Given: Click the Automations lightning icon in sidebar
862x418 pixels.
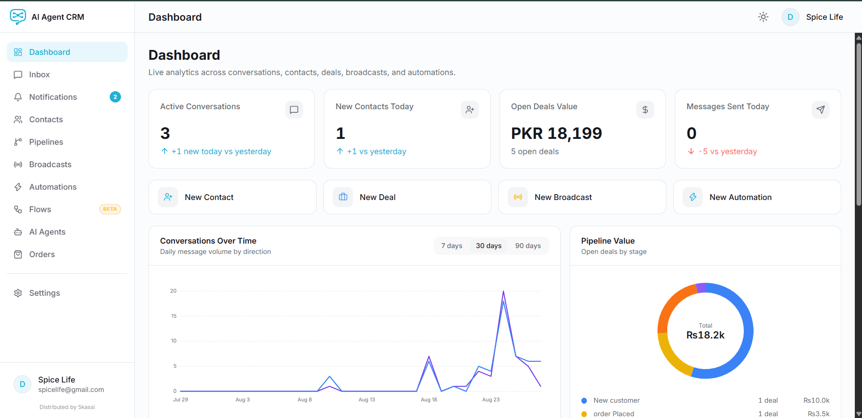Looking at the screenshot, I should [18, 187].
